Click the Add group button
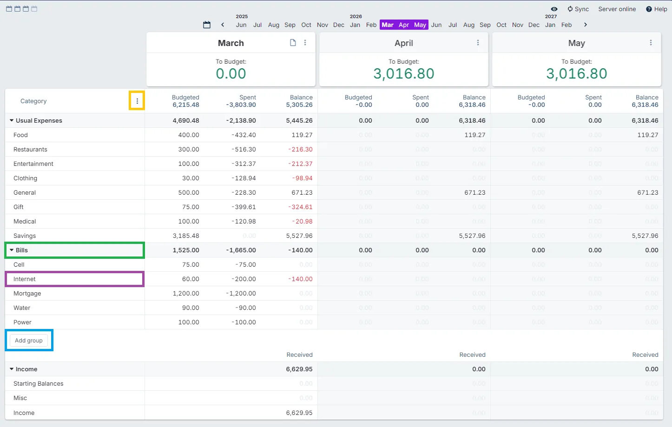The width and height of the screenshot is (672, 427). (x=29, y=341)
